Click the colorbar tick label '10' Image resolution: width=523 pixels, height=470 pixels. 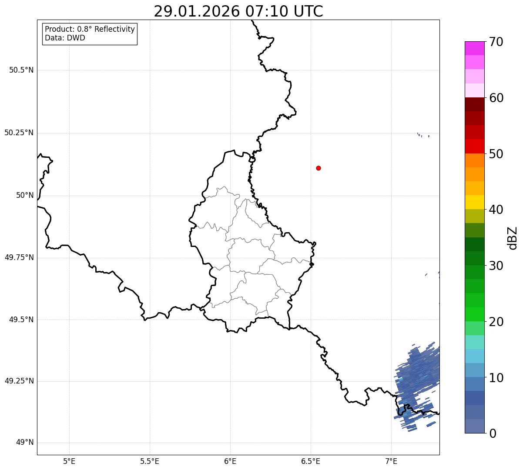click(x=496, y=378)
